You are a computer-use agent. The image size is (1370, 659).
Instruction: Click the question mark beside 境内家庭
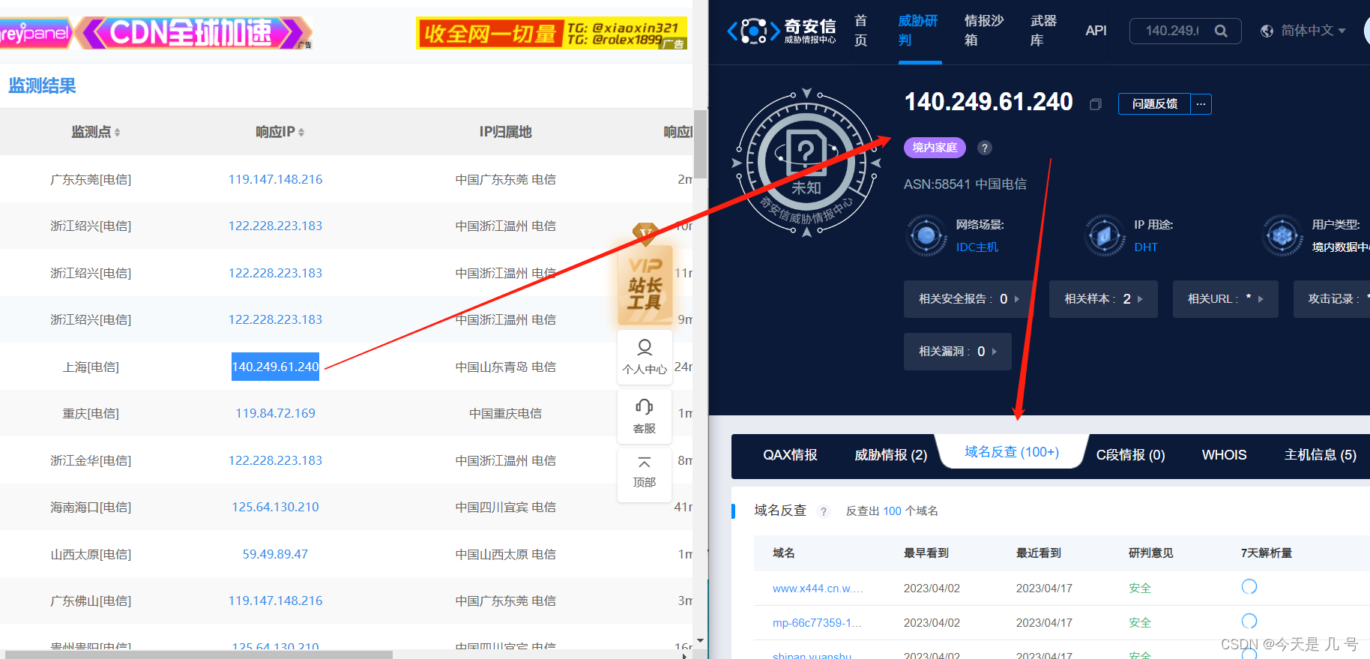(985, 148)
